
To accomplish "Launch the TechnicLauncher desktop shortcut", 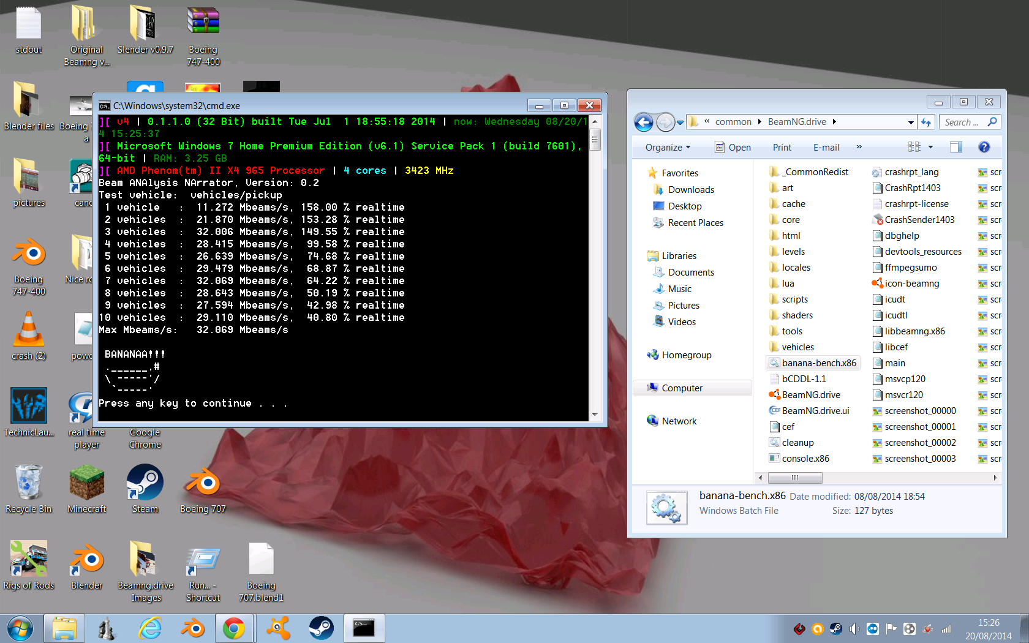I will 28,412.
